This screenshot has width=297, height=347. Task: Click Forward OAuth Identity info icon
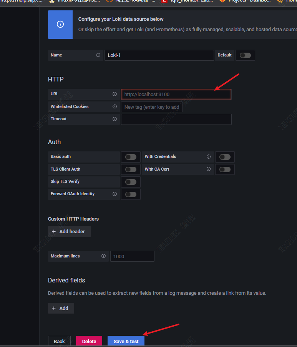point(114,194)
